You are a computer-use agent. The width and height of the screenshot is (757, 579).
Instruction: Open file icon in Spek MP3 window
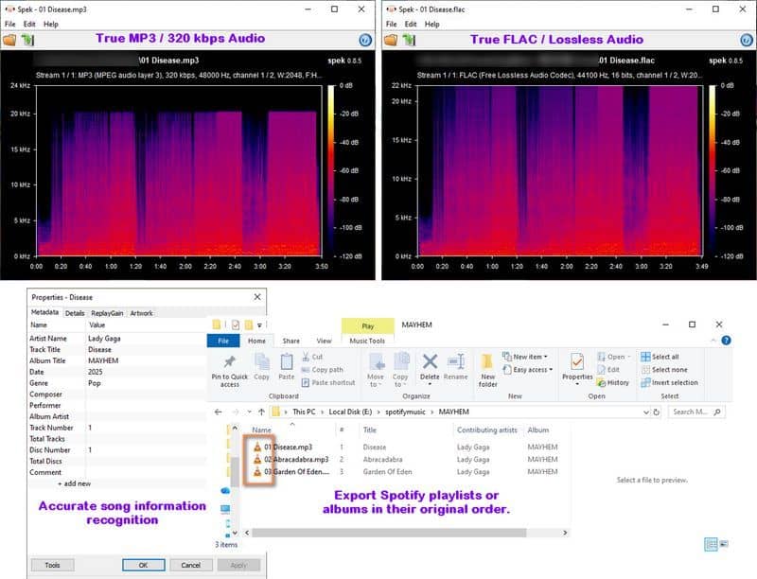10,40
